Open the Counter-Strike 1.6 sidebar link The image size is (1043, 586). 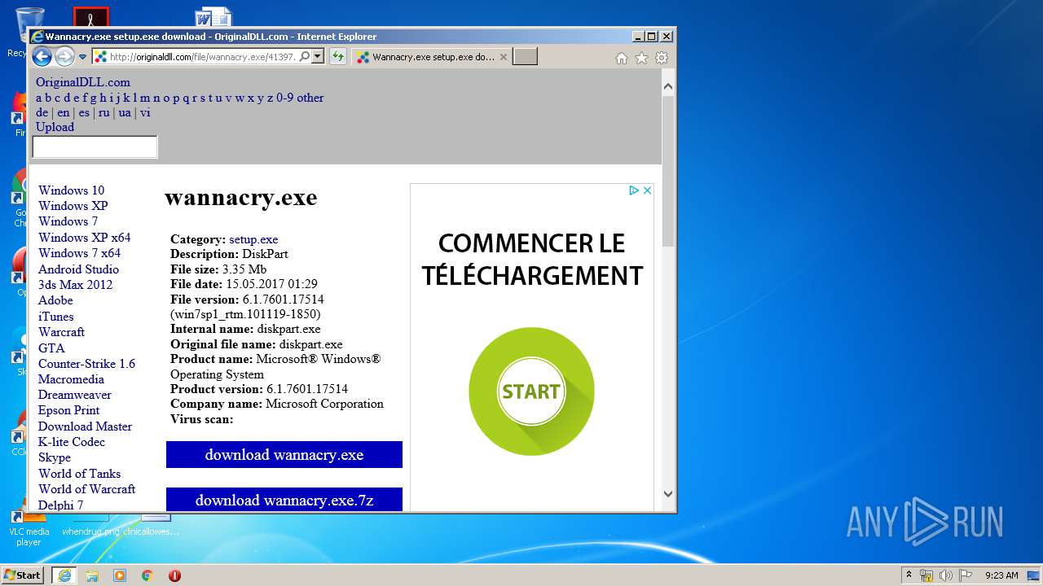coord(87,364)
